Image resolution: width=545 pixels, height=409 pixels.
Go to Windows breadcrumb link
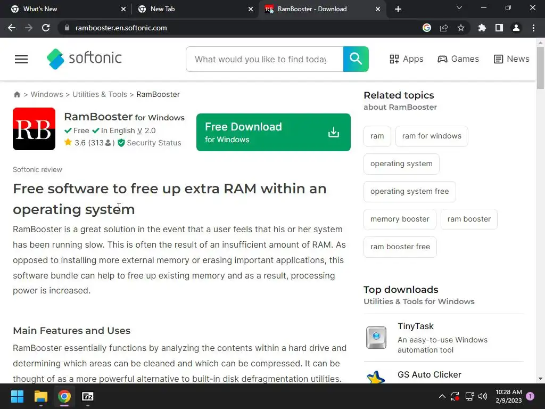(47, 95)
